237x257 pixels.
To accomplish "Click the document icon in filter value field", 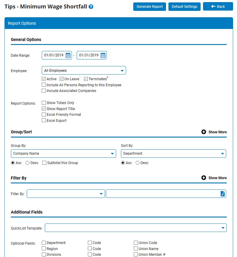I will click(x=223, y=194).
